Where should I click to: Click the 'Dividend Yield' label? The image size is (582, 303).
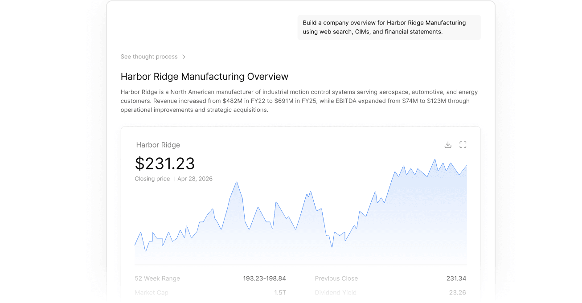pyautogui.click(x=336, y=293)
